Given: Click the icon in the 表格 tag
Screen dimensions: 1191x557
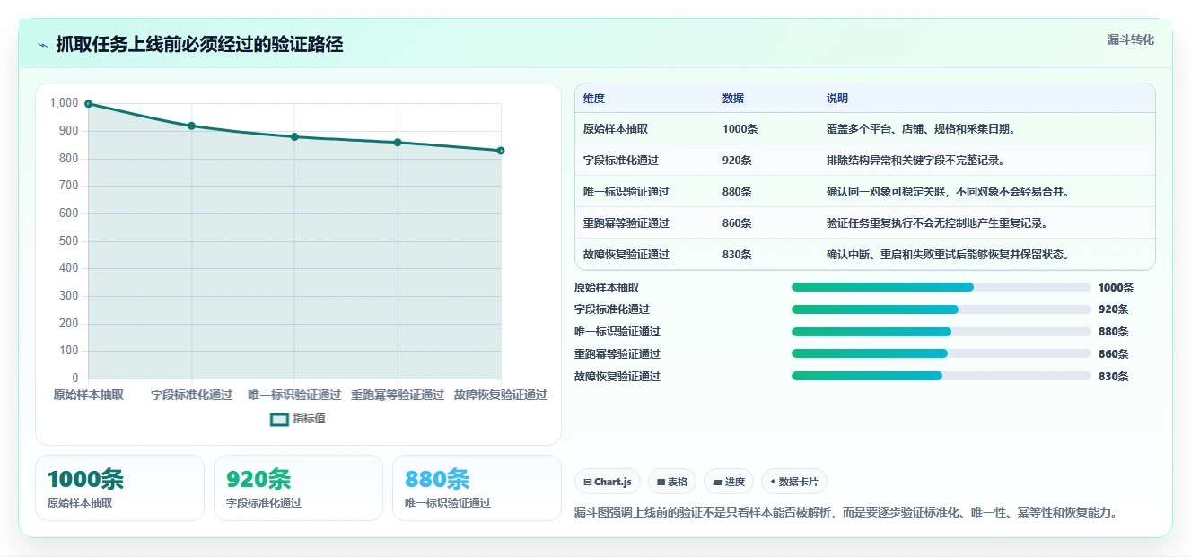Looking at the screenshot, I should coord(661,482).
